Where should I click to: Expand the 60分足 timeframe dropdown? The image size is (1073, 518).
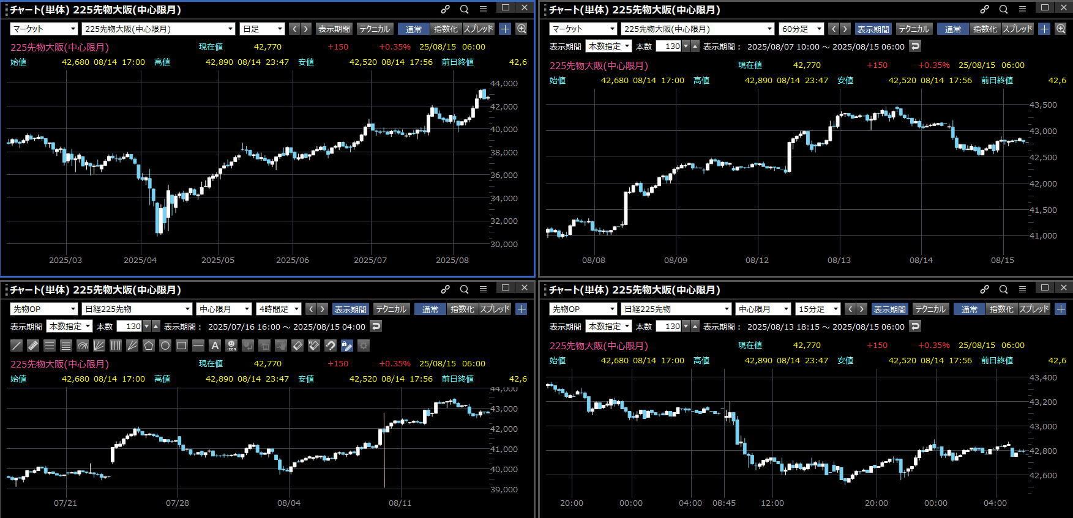[x=801, y=29]
